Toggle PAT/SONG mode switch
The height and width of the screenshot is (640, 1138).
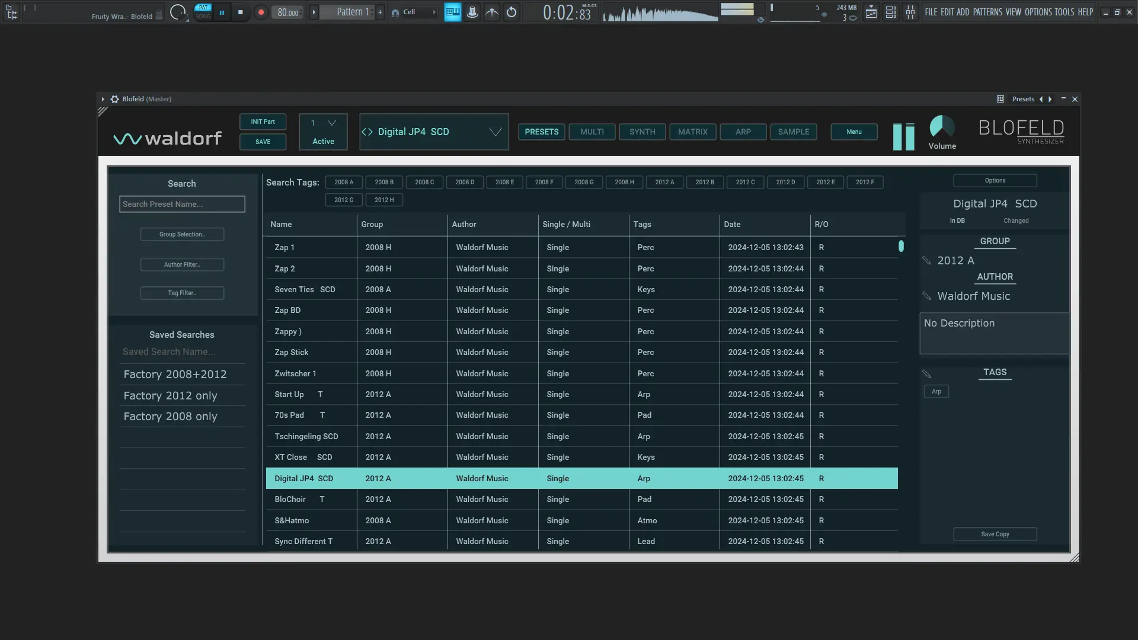[x=203, y=12]
